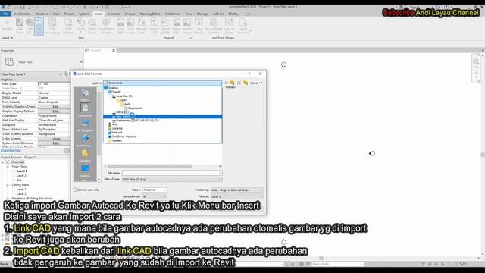
Task: Toggle Current view only checkbox
Action: click(x=75, y=190)
